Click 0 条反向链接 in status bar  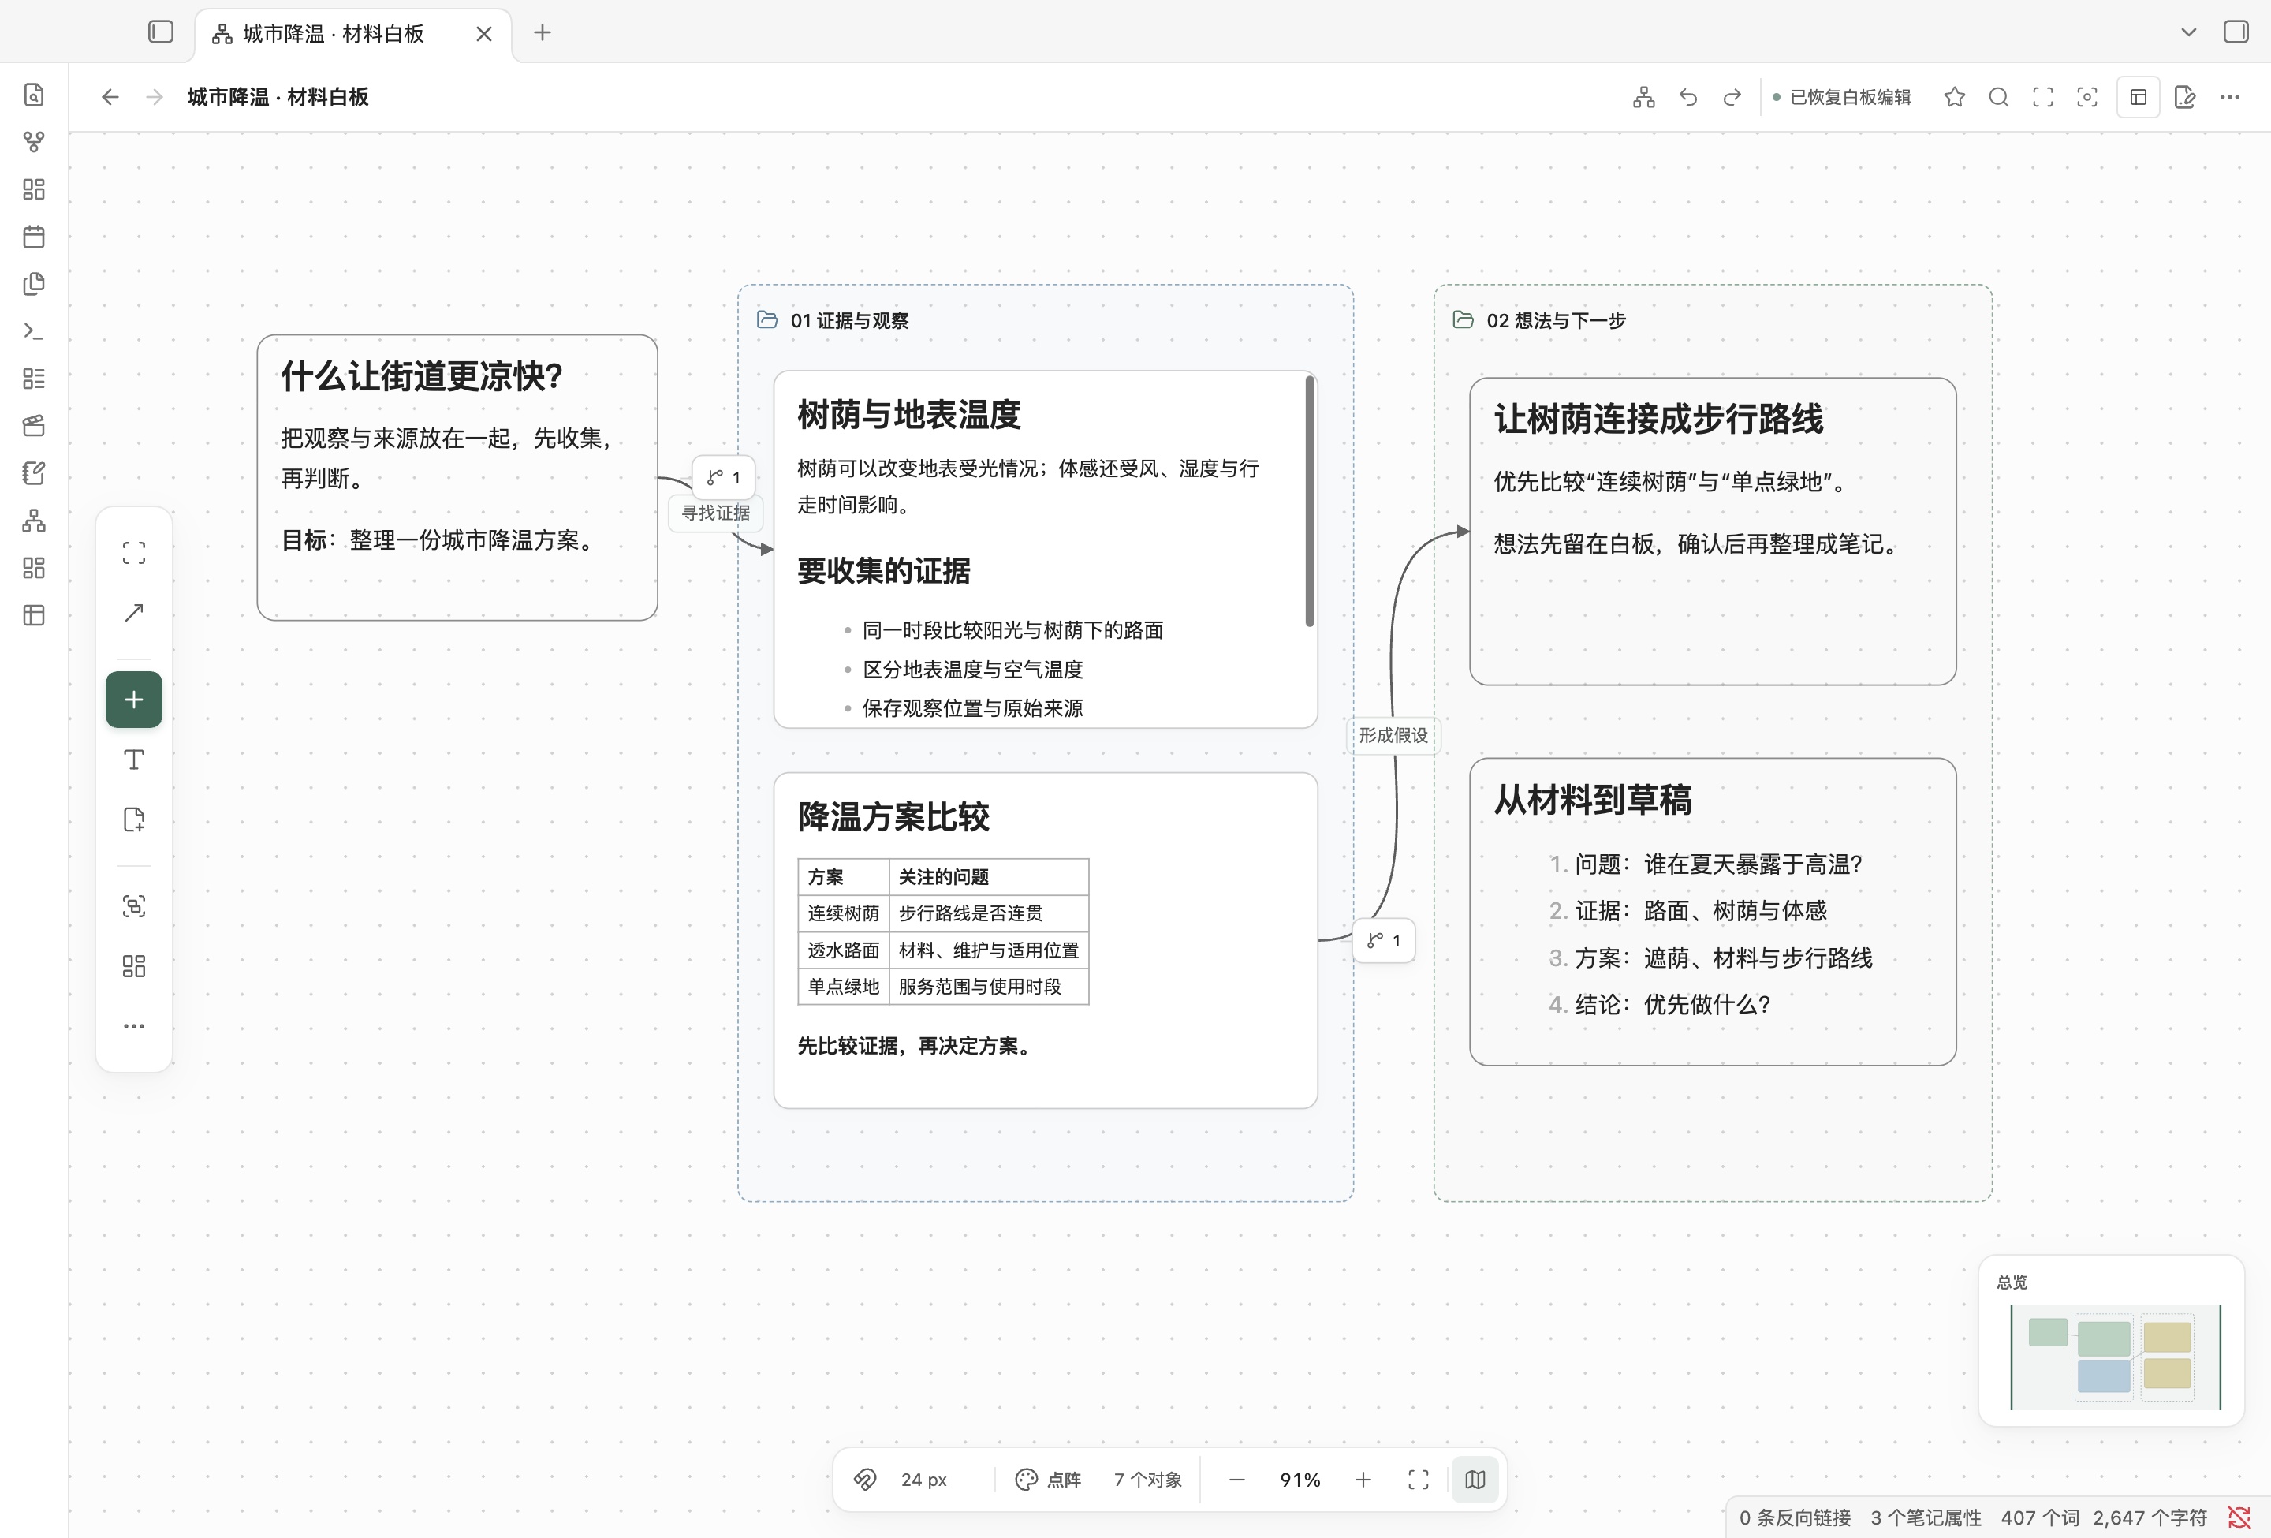click(x=1795, y=1517)
